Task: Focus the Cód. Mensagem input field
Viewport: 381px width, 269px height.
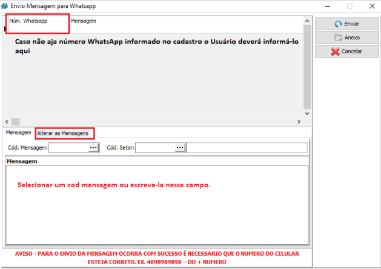Action: tap(69, 147)
